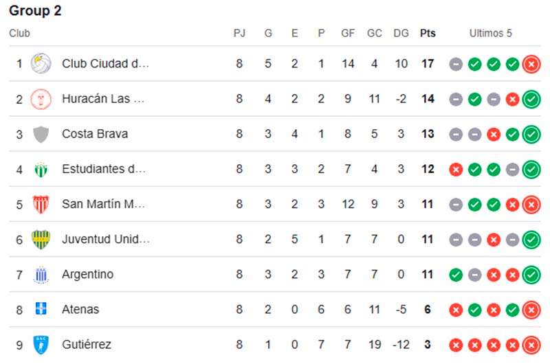Open the Gutiérrez team link

pos(87,345)
